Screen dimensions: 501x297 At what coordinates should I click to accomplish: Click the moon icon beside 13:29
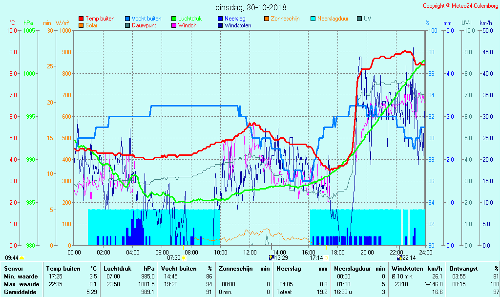tap(271, 258)
